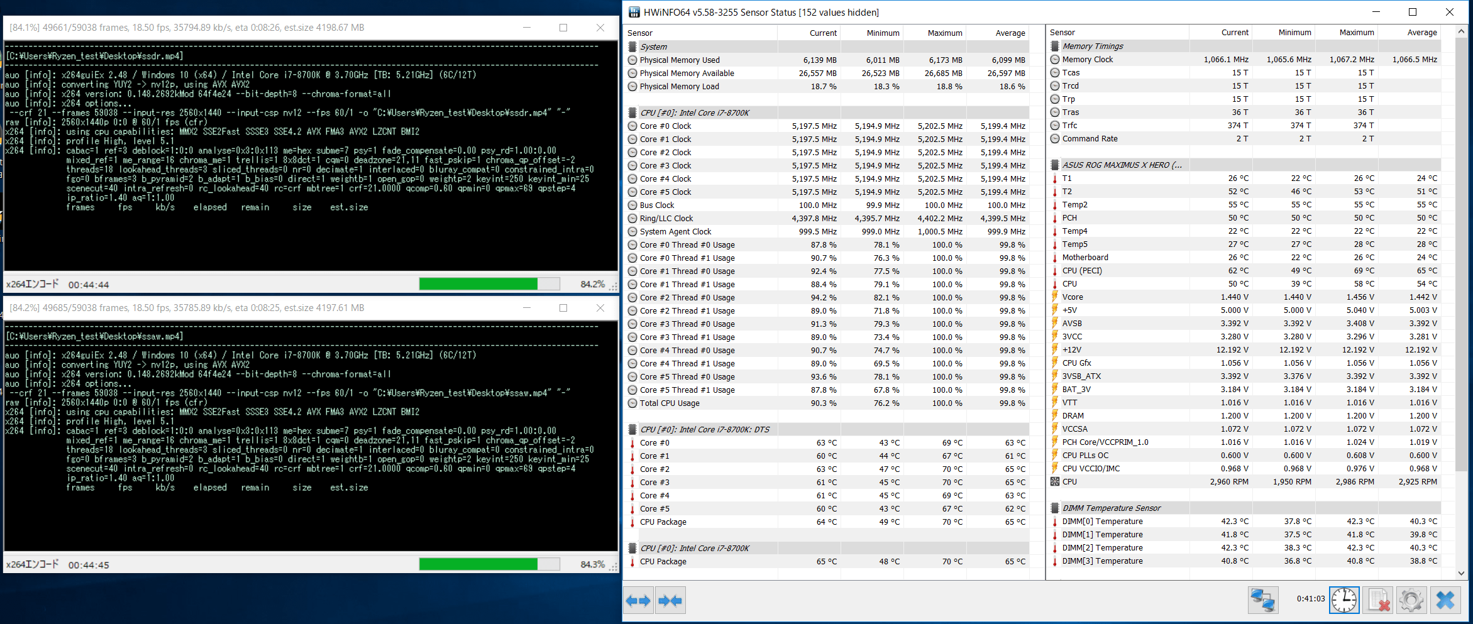Reset min/max values with the clock icon
Image resolution: width=1473 pixels, height=624 pixels.
[x=1344, y=599]
